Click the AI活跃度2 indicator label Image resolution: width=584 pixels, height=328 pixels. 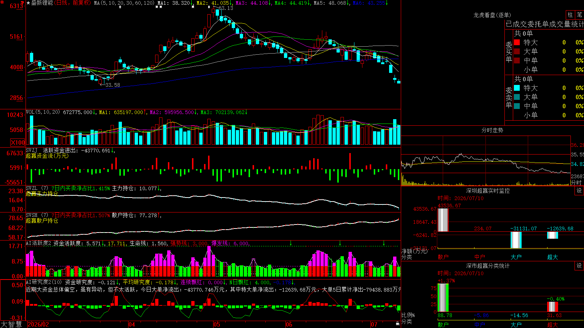click(x=39, y=243)
